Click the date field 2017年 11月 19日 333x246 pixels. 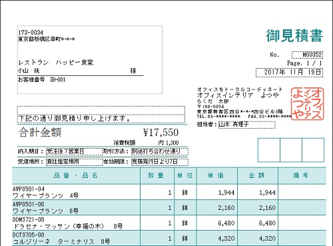290,72
